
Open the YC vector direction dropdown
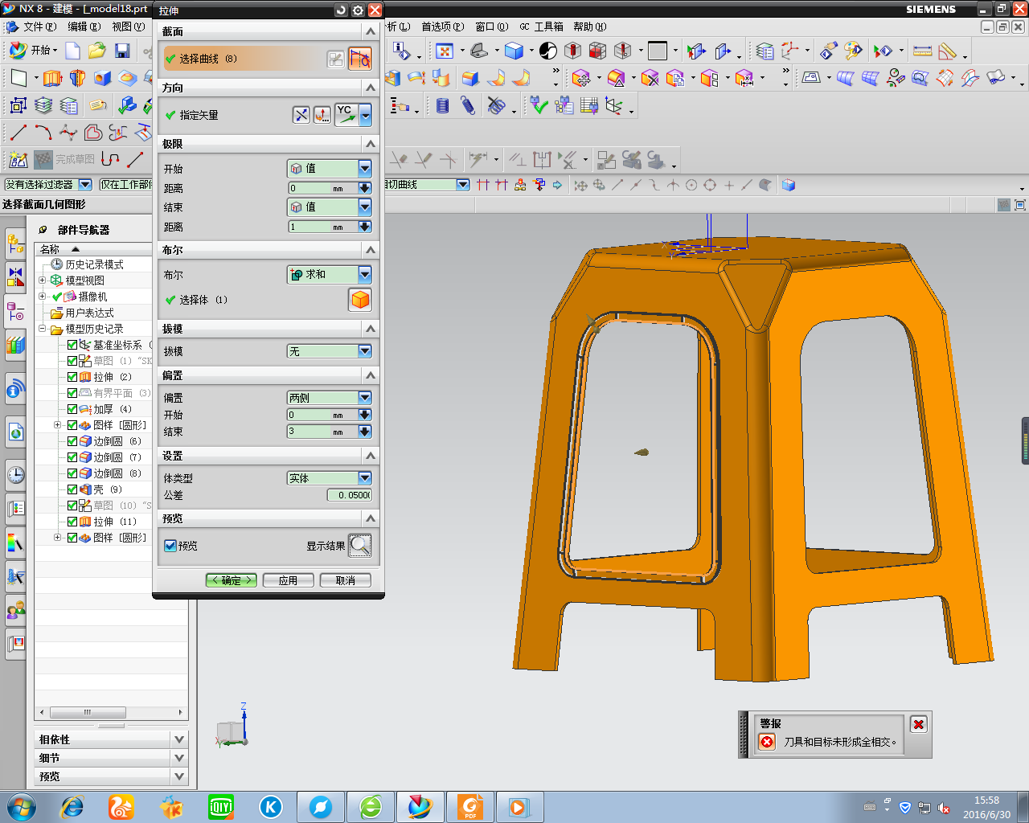(366, 115)
